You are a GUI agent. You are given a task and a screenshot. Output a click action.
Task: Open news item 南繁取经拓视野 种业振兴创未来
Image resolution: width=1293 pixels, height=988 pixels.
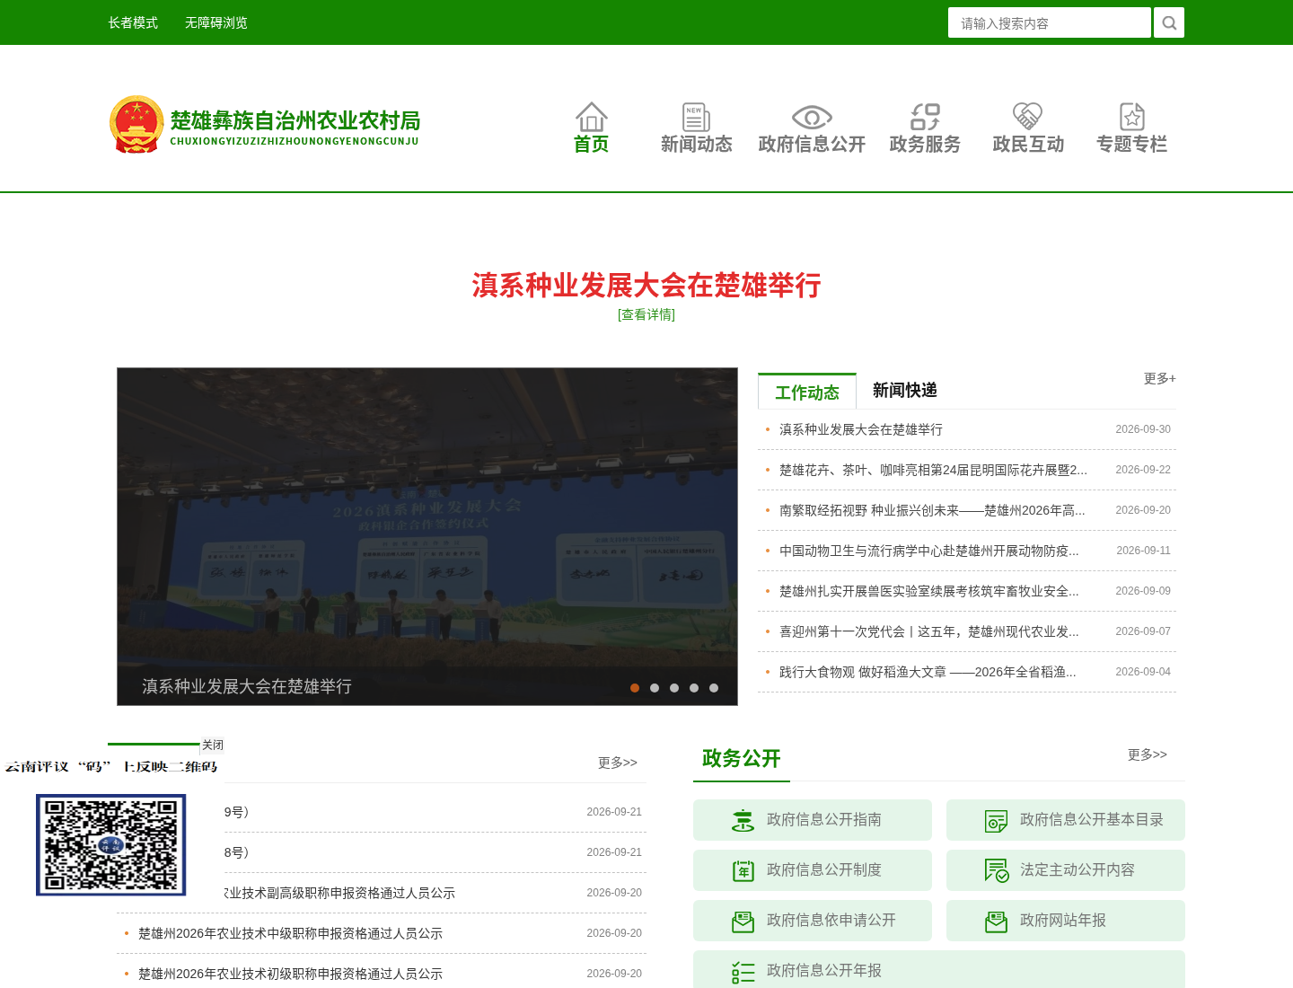[x=932, y=510]
